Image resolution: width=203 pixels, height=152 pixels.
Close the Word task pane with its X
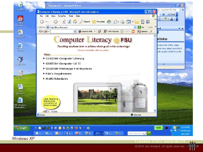coord(182,28)
